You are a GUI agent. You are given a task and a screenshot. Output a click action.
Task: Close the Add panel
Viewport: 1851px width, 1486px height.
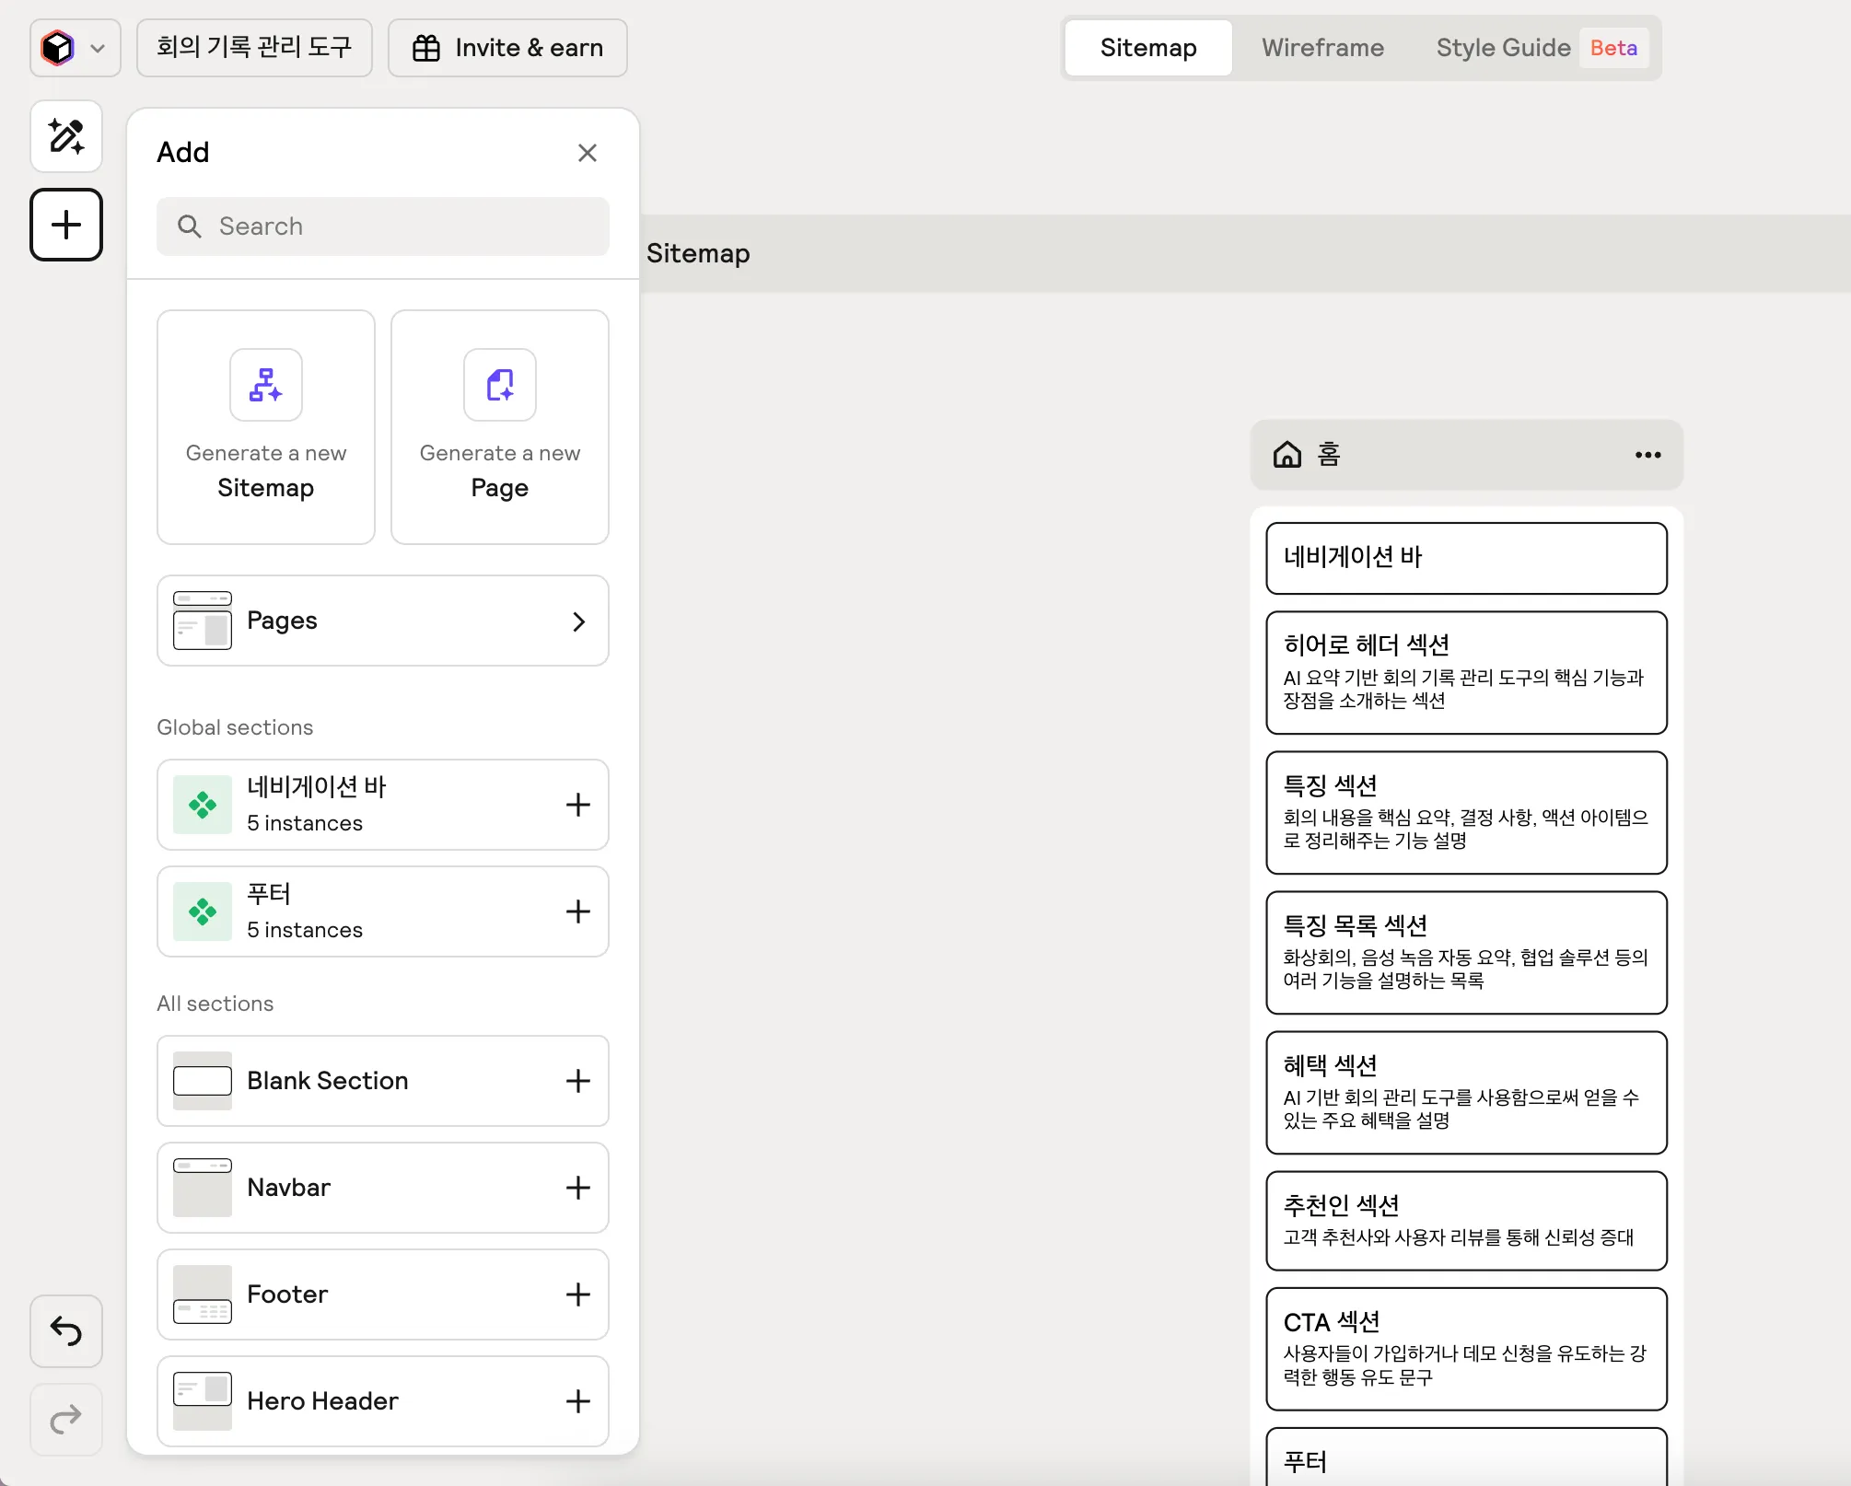pos(588,153)
